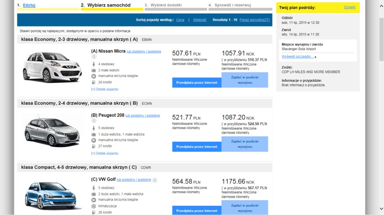Open 'lub podobny' link next to Nissan Micra
384x215 pixels.
pyautogui.click(x=144, y=52)
